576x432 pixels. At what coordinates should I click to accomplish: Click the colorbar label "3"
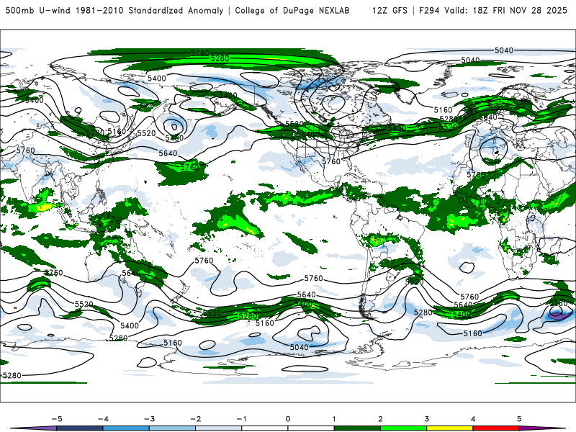pyautogui.click(x=427, y=419)
